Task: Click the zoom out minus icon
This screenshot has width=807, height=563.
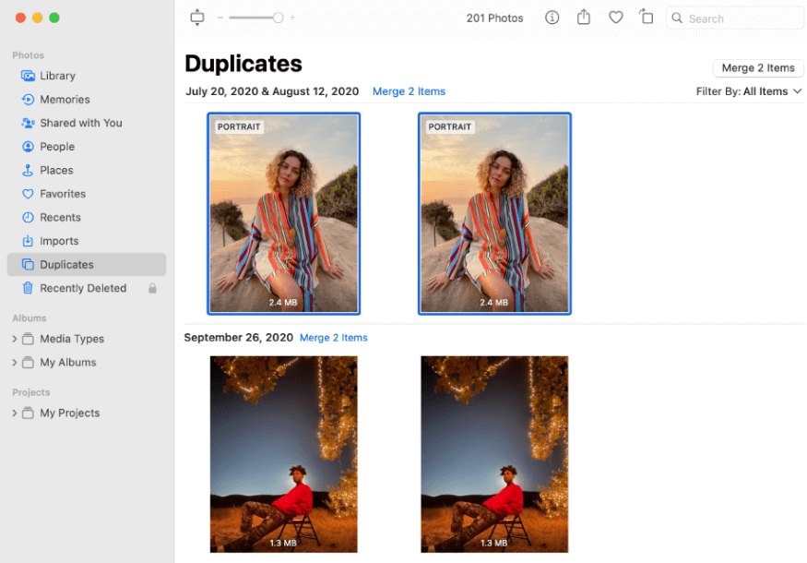Action: (x=220, y=18)
